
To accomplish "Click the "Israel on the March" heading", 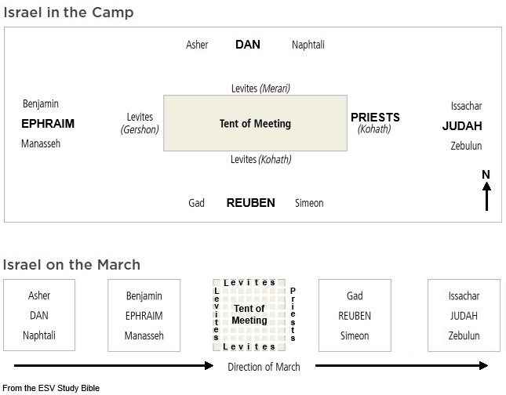I will click(71, 264).
